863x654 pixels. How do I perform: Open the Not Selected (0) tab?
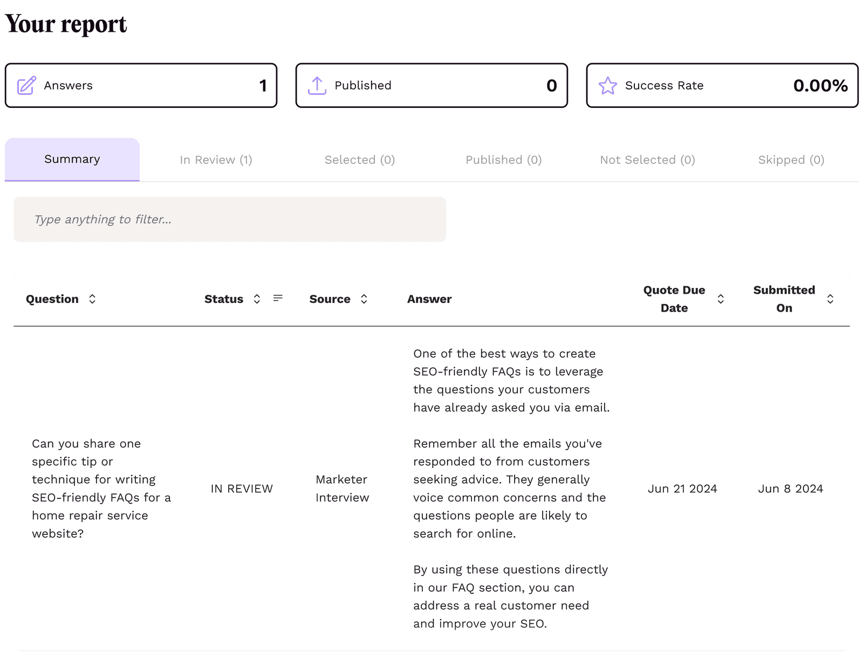point(647,160)
